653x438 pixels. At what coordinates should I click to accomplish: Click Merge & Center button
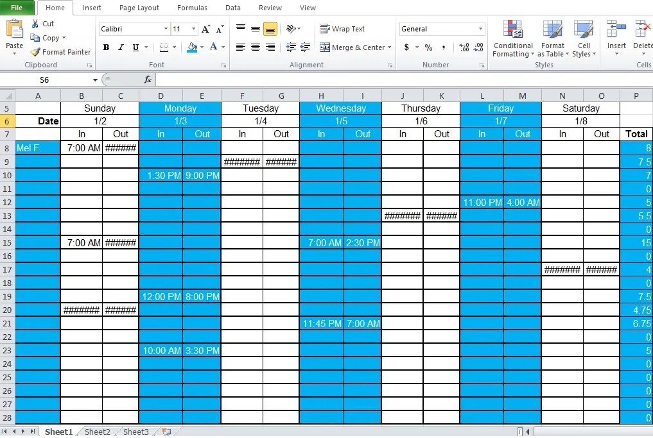point(353,47)
